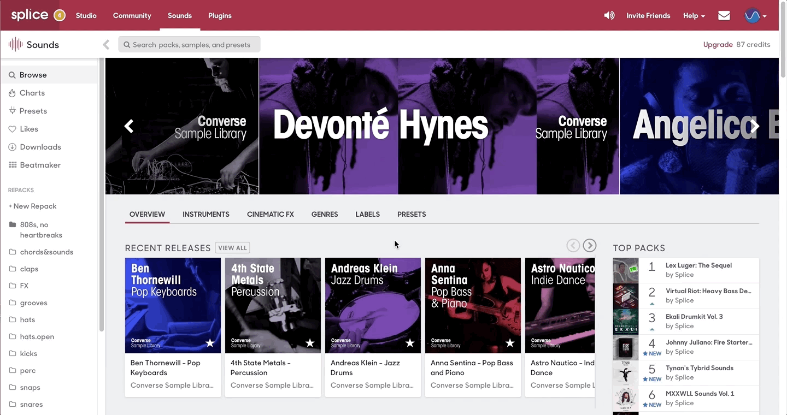Open Johnny Juliano: Fire Starter pack
The height and width of the screenshot is (415, 787).
686,347
